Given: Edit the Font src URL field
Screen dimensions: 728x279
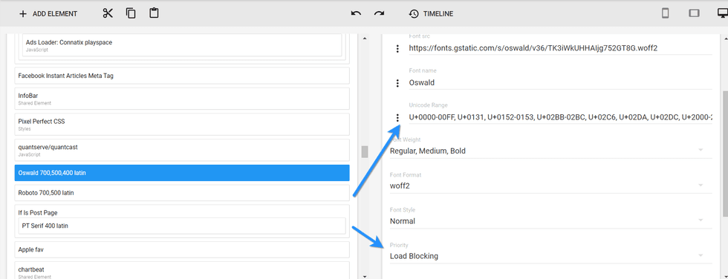Looking at the screenshot, I should click(560, 47).
